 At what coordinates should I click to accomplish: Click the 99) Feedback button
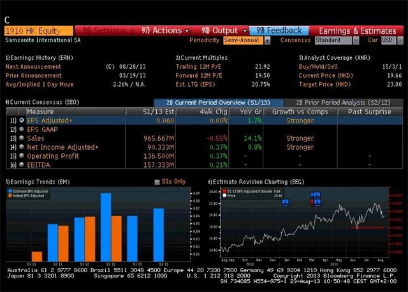[279, 31]
